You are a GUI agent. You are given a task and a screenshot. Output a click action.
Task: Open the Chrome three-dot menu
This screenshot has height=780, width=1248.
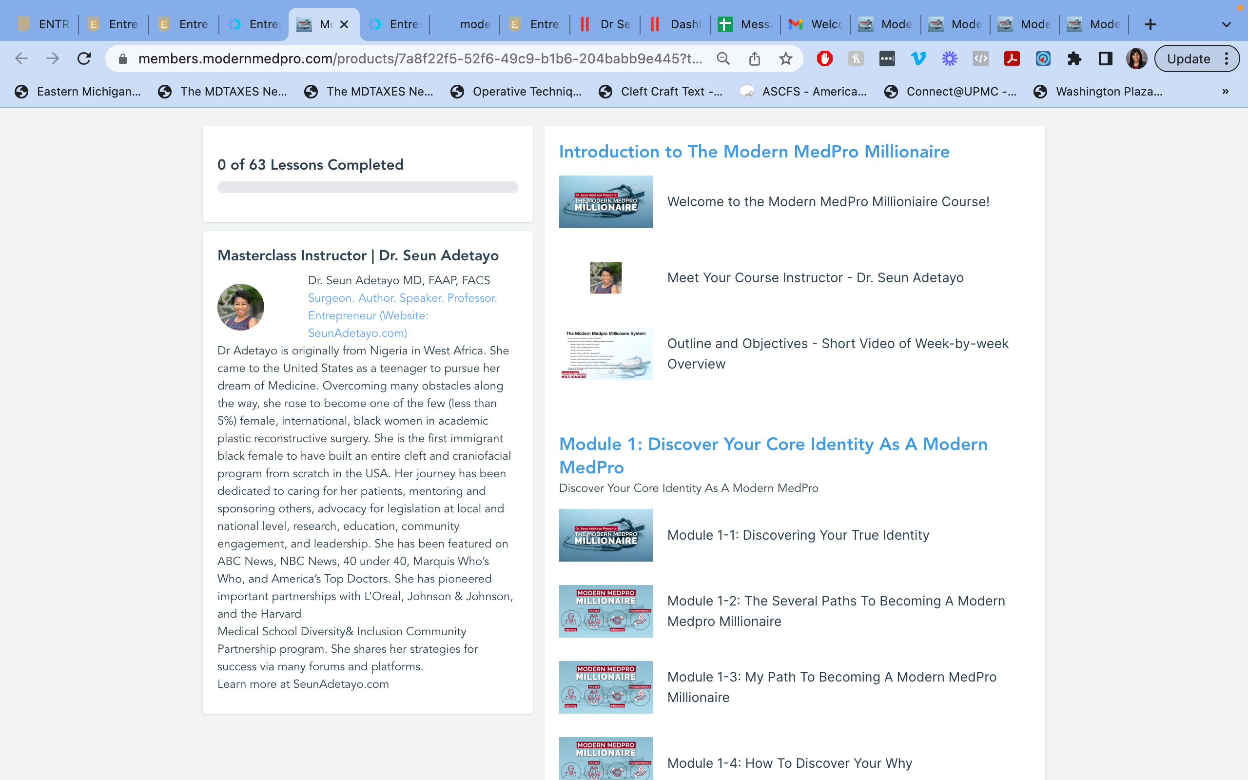[1227, 59]
